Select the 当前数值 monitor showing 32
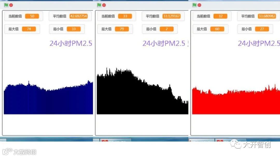This screenshot has height=157, width=280. click(212, 16)
